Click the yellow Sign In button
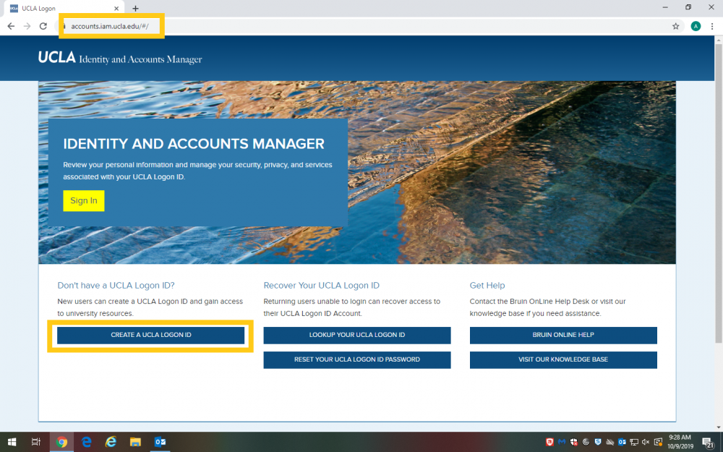 point(83,200)
